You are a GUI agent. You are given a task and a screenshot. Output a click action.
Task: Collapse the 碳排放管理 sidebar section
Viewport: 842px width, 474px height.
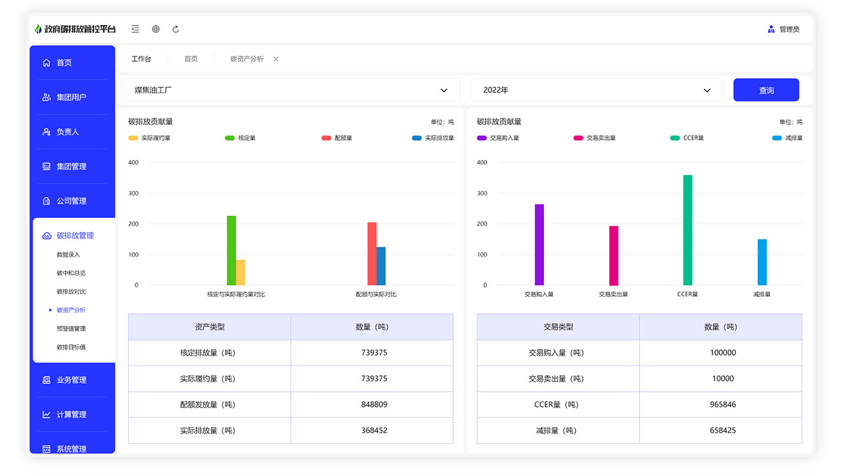[x=74, y=236]
